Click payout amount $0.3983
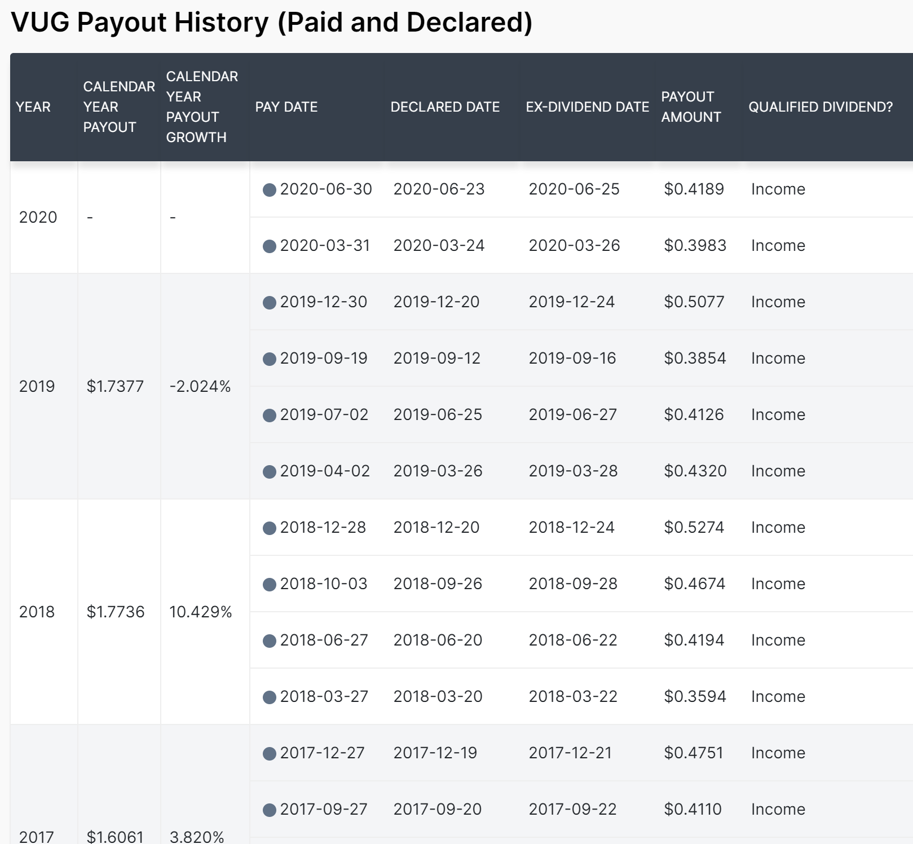The width and height of the screenshot is (913, 844). click(x=695, y=245)
